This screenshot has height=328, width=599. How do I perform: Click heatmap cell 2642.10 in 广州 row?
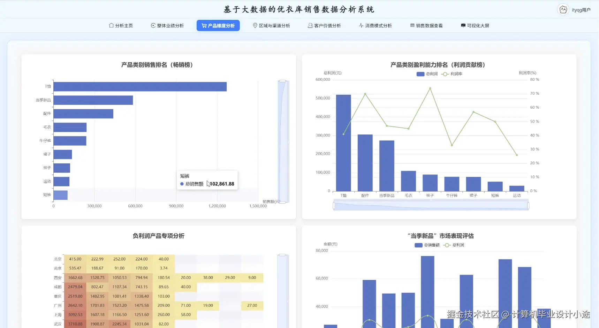point(75,305)
